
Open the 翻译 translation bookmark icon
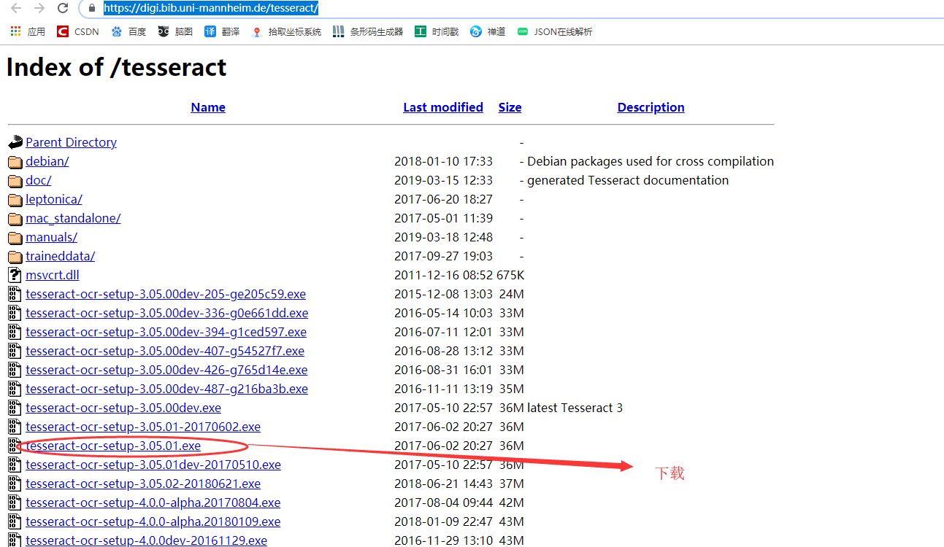click(x=212, y=31)
